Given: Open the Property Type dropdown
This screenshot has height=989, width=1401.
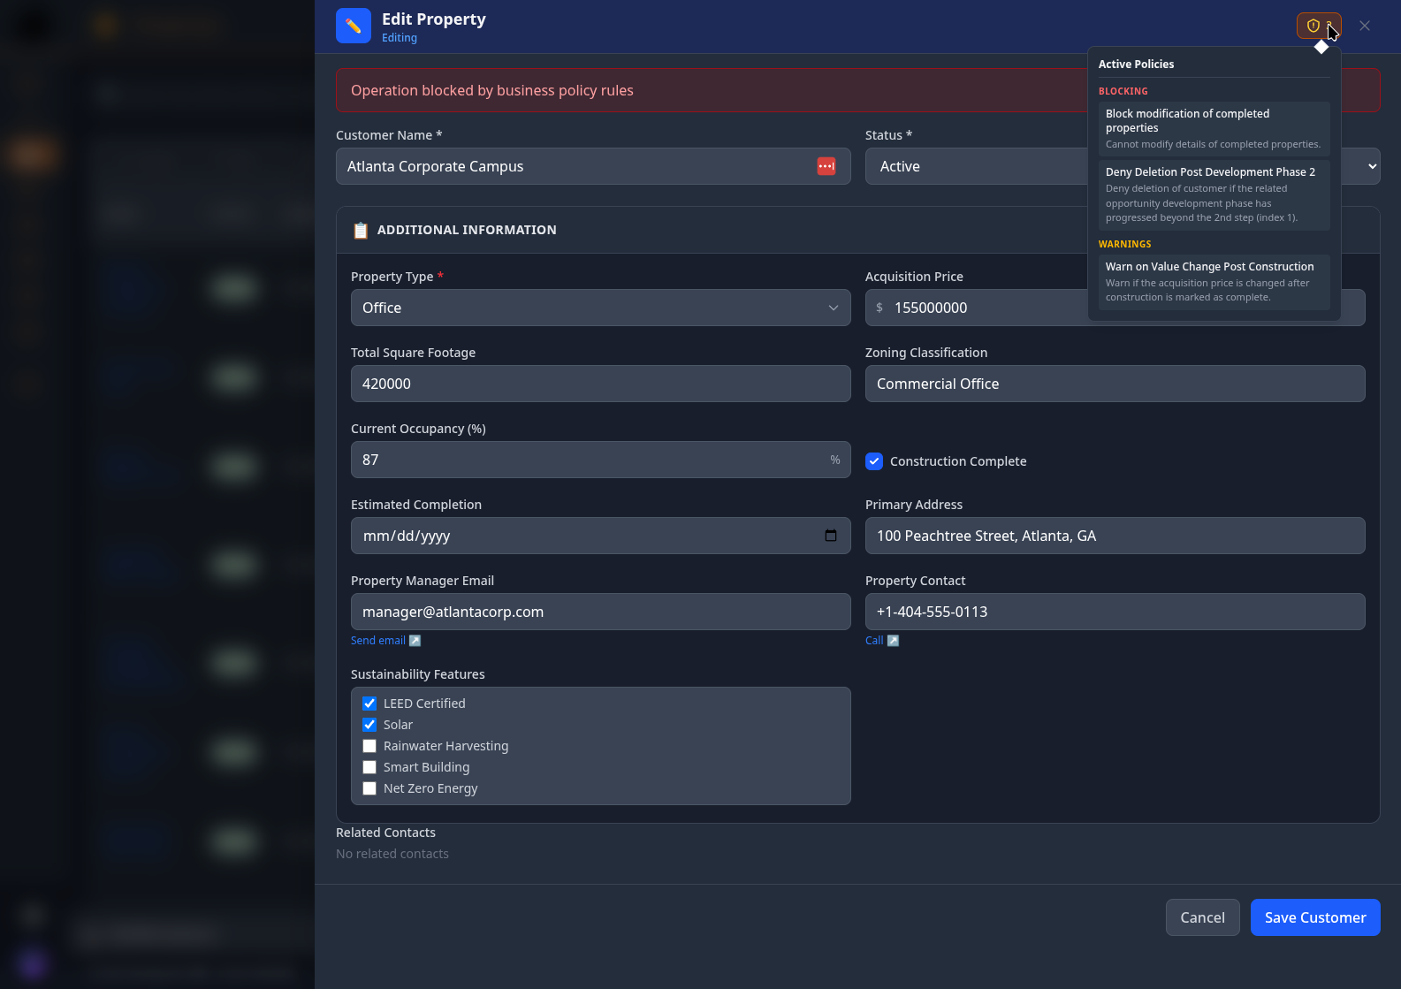Looking at the screenshot, I should [x=600, y=308].
